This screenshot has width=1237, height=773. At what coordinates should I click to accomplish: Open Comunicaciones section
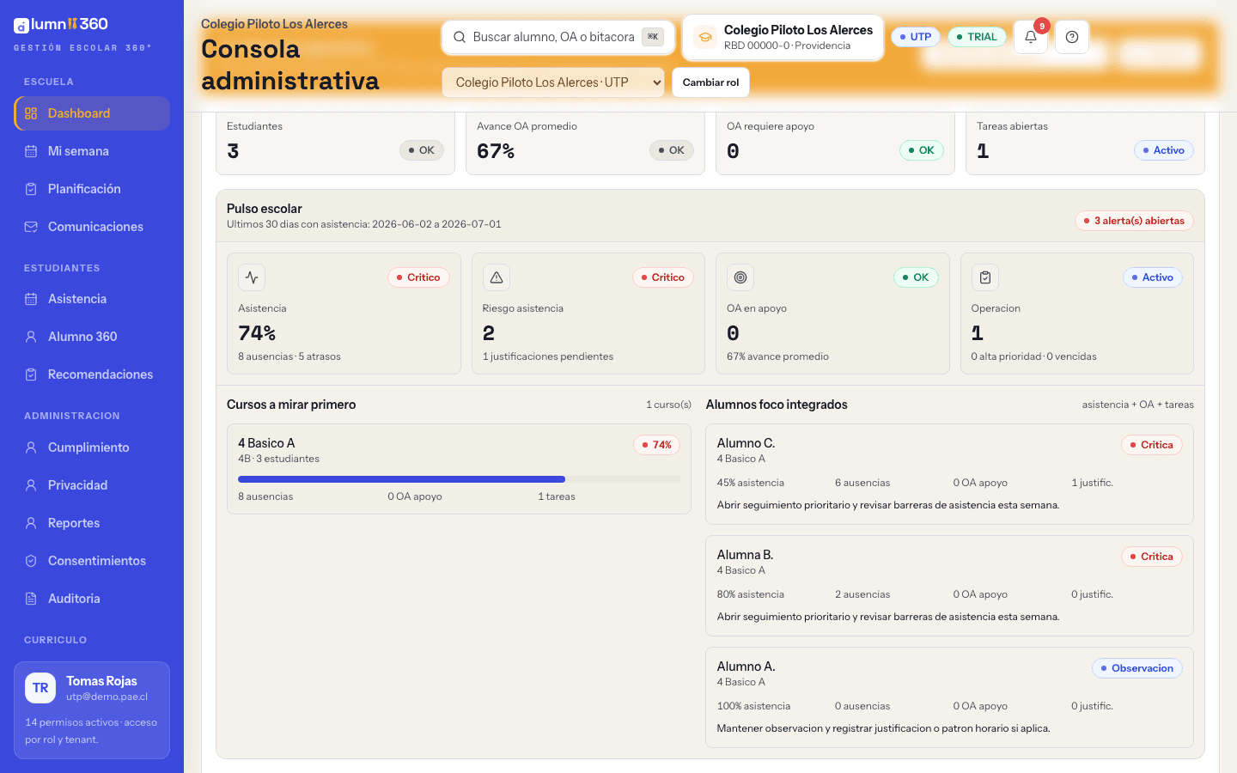[92, 227]
